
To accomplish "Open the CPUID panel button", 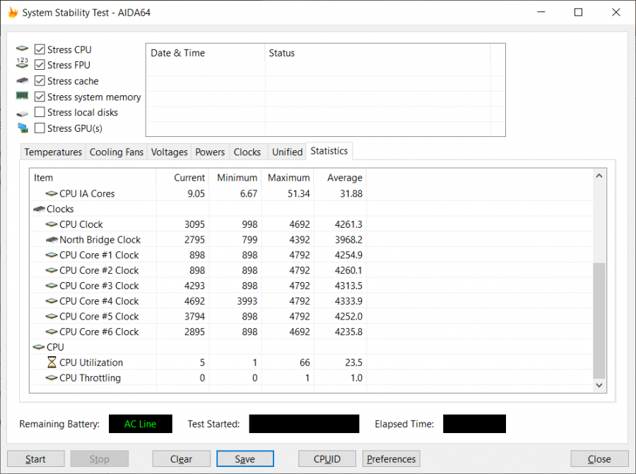I will [x=327, y=459].
